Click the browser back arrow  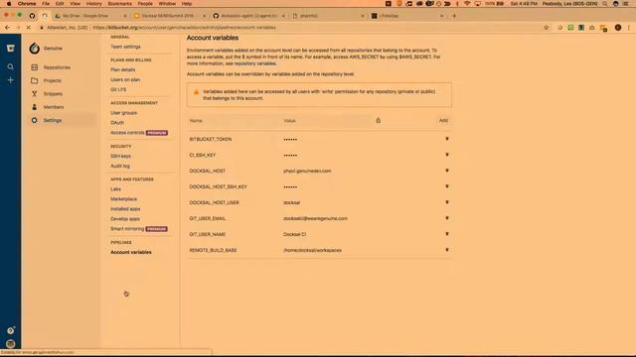pos(7,28)
